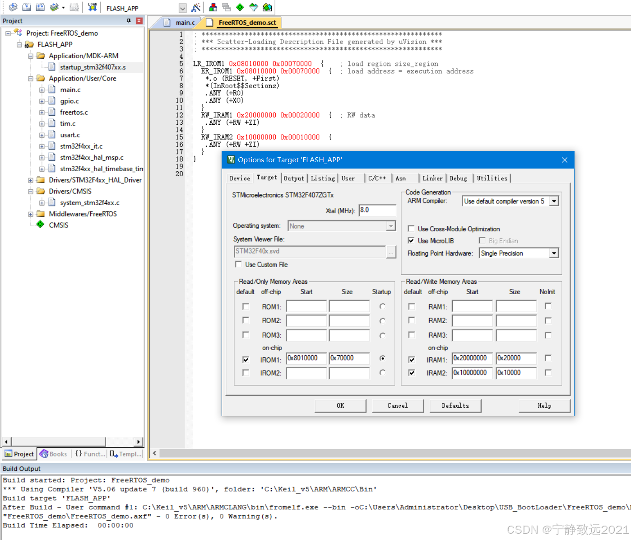This screenshot has height=540, width=631.
Task: Close the Options for Target dialog
Action: 564,160
